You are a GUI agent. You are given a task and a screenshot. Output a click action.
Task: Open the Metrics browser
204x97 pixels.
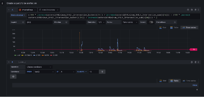tap(18, 15)
